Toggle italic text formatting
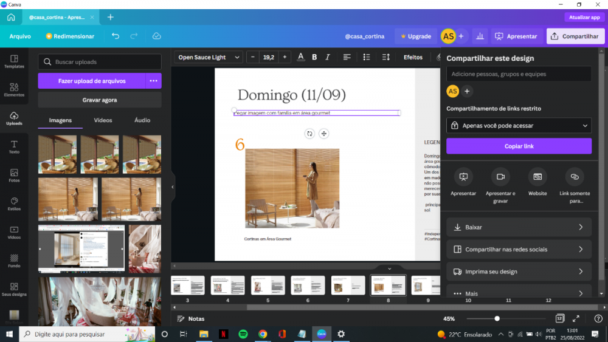 click(x=328, y=57)
